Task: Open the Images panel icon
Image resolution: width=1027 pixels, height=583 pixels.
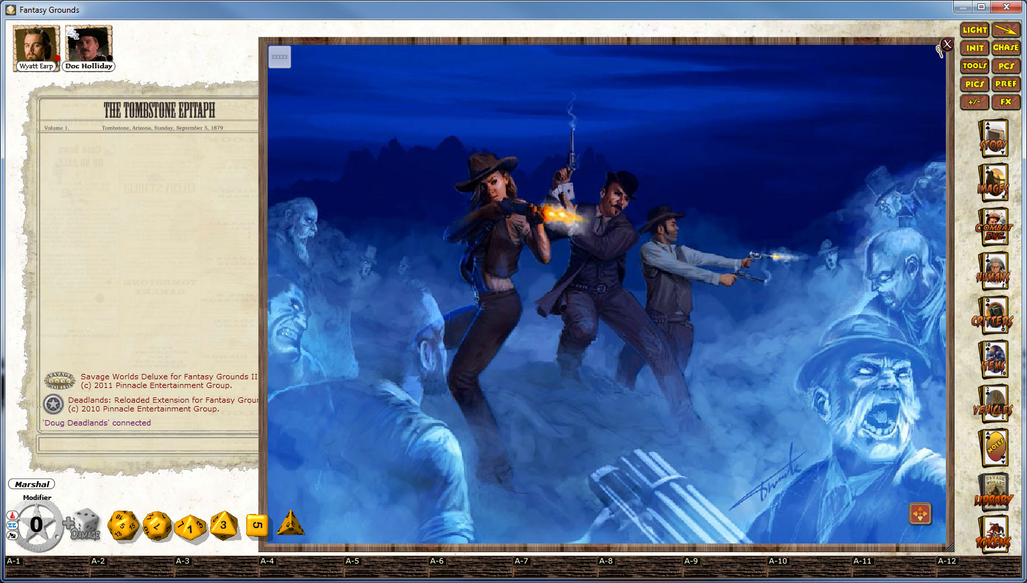Action: (x=994, y=181)
